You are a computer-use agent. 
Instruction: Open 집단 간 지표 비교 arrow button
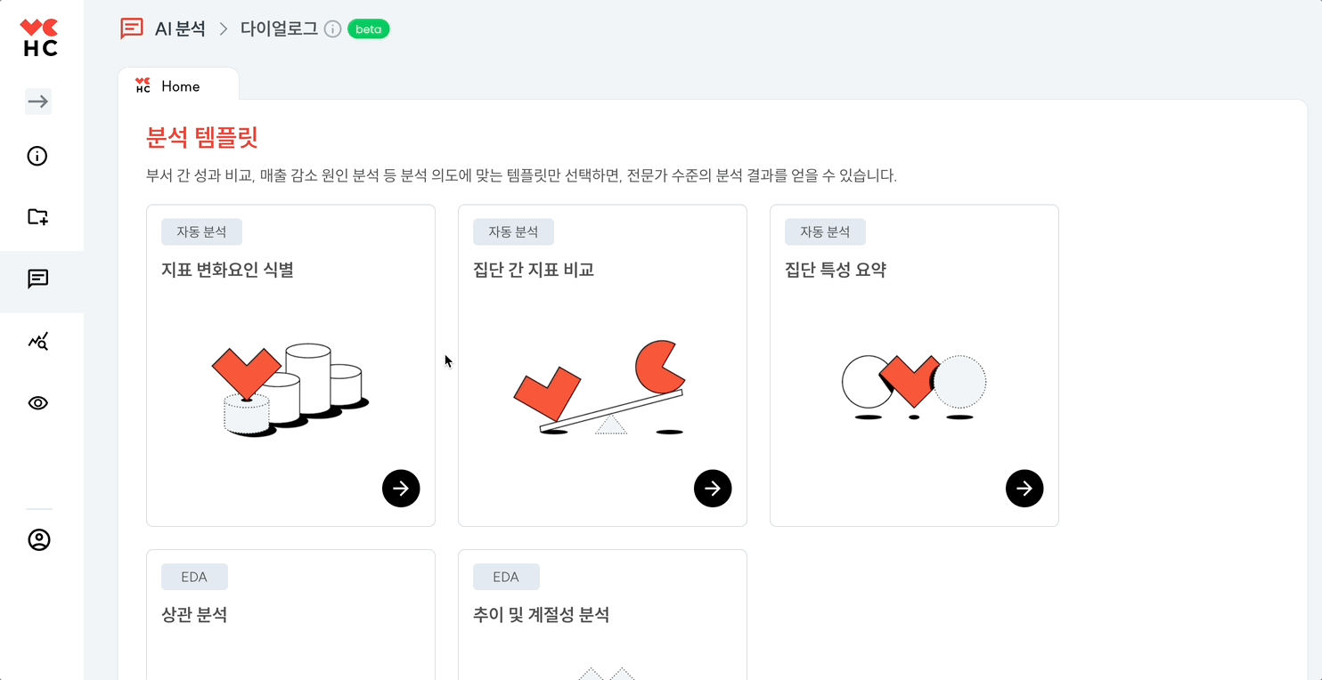[x=713, y=488]
